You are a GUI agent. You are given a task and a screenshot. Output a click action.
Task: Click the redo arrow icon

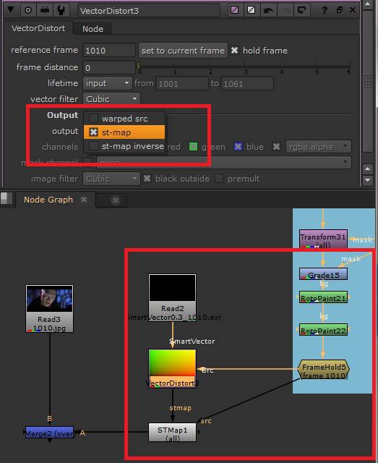point(285,10)
